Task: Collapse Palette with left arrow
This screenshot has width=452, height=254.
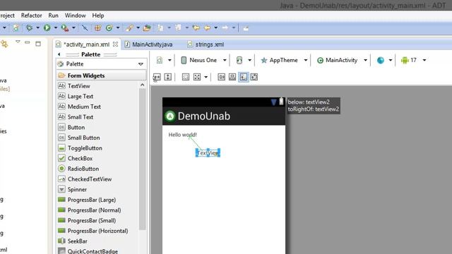Action: pyautogui.click(x=59, y=54)
